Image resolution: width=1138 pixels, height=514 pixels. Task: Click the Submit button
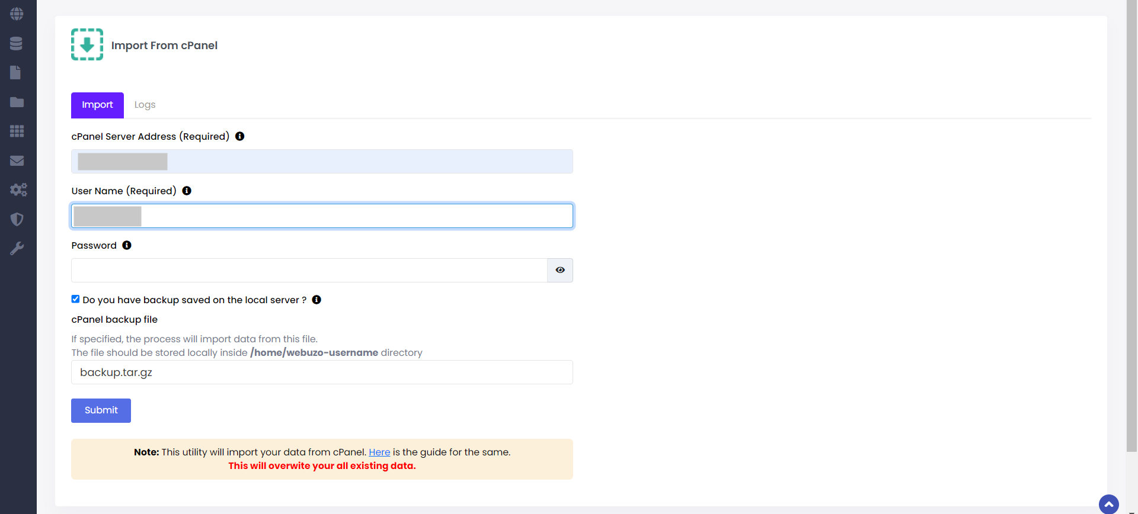click(101, 410)
